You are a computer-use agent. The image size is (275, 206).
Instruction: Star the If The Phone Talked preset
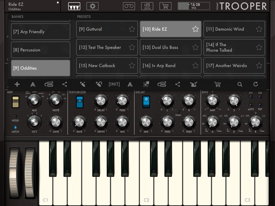click(x=259, y=47)
